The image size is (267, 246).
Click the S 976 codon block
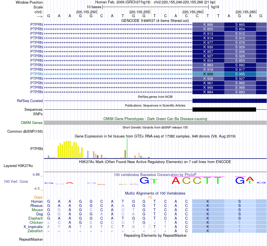tap(240, 42)
